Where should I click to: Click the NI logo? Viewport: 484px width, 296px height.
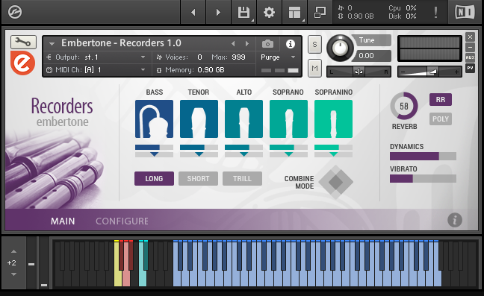pyautogui.click(x=465, y=12)
